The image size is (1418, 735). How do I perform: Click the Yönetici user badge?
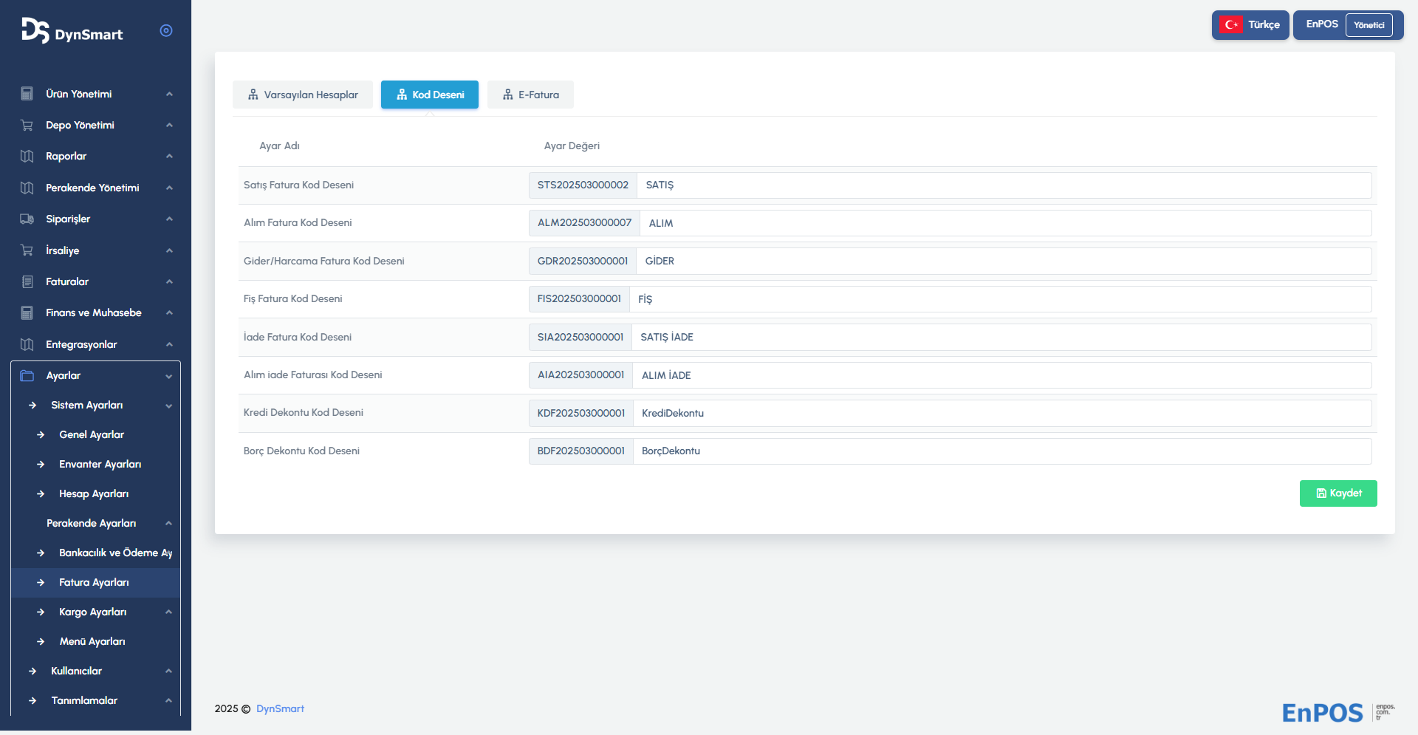1369,25
